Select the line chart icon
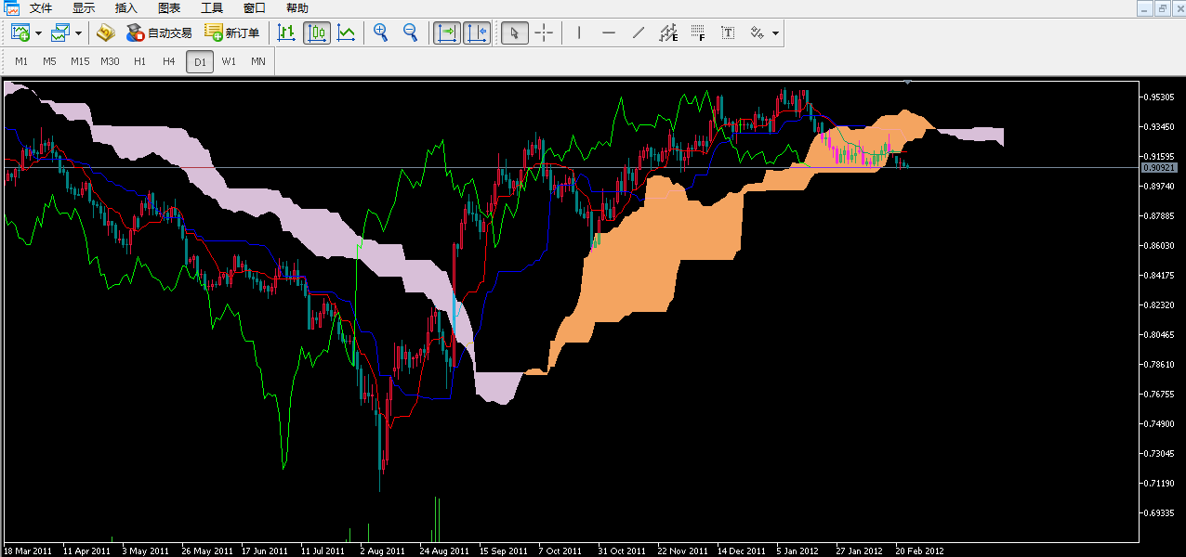The height and width of the screenshot is (557, 1186). coord(346,33)
